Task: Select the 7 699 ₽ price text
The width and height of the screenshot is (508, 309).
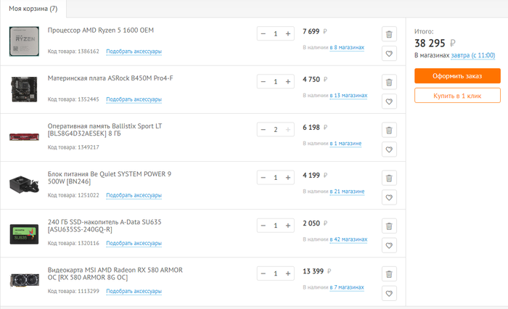Action: point(315,31)
